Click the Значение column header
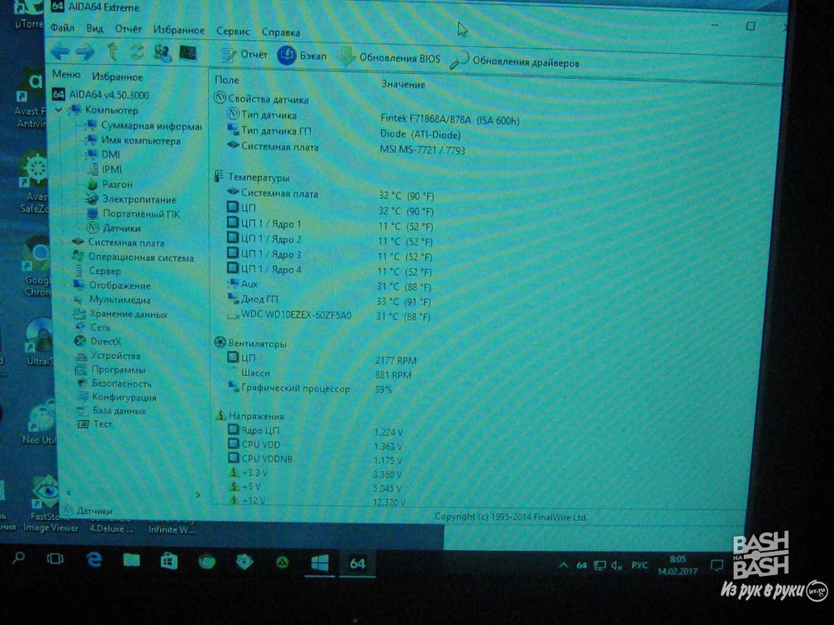Image resolution: width=834 pixels, height=625 pixels. (403, 84)
